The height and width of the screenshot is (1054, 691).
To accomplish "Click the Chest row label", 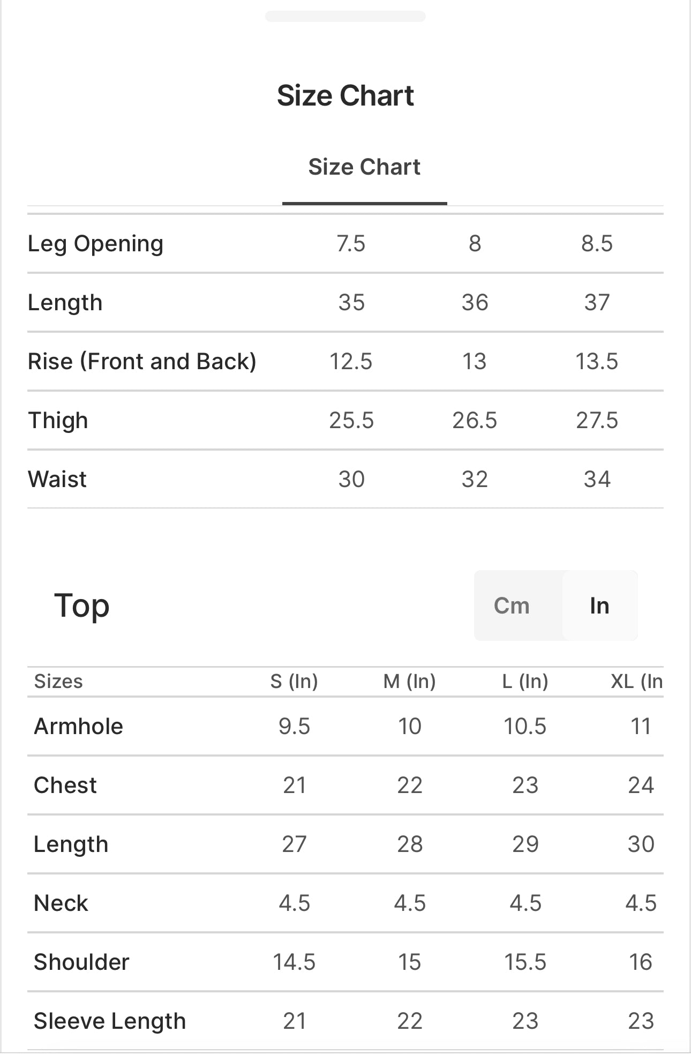I will pyautogui.click(x=65, y=786).
